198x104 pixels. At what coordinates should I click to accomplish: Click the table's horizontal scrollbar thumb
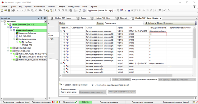pos(117,75)
